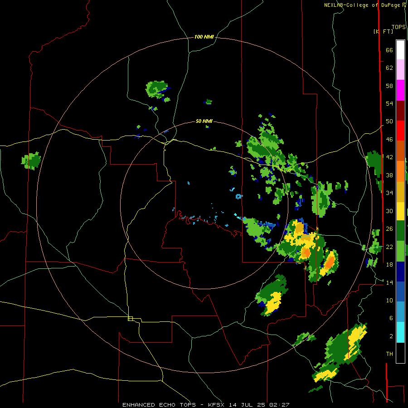
Task: Select the TOPS legend title
Action: [398, 27]
